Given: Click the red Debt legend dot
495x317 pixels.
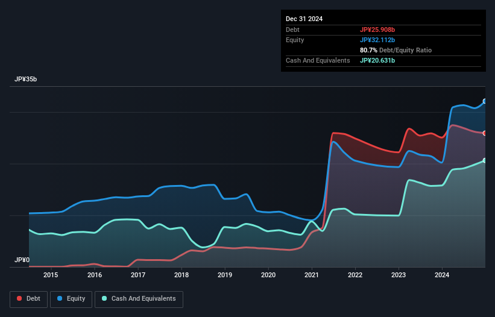Looking at the screenshot, I should click(19, 298).
